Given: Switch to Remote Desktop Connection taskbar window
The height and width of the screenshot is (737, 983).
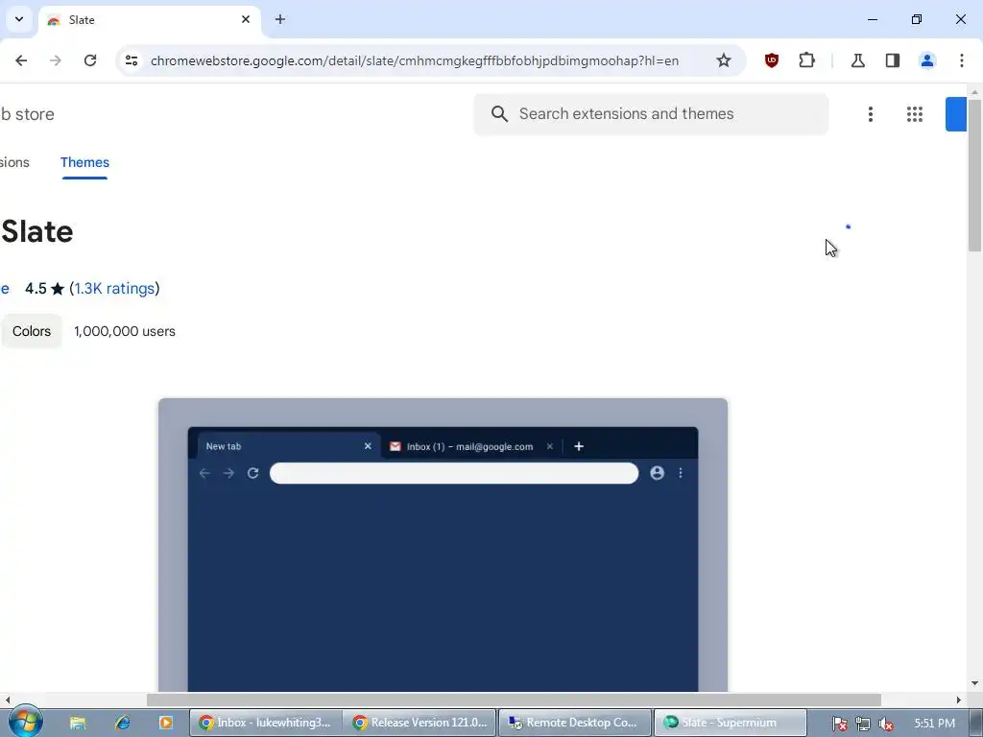Looking at the screenshot, I should pyautogui.click(x=575, y=723).
